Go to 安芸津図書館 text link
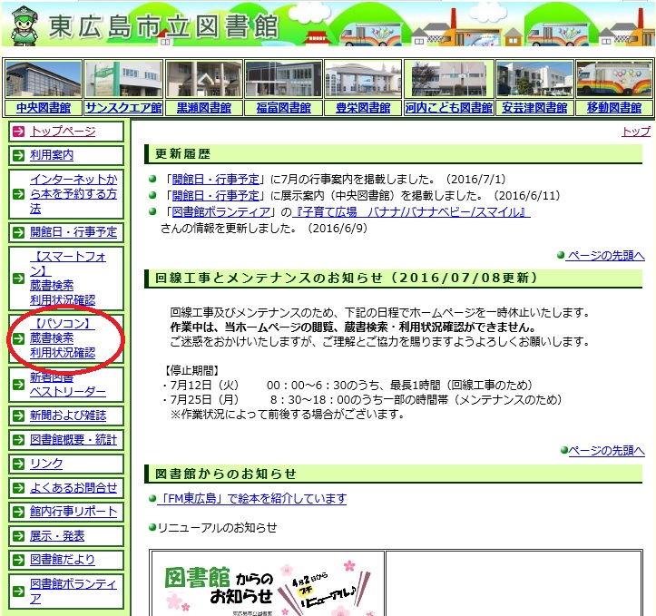 click(534, 108)
